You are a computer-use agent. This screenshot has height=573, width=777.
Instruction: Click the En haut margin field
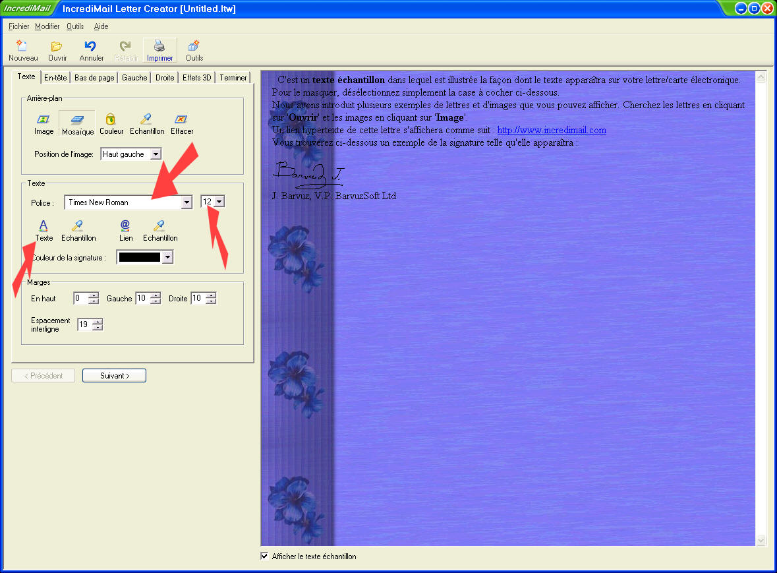click(x=81, y=299)
